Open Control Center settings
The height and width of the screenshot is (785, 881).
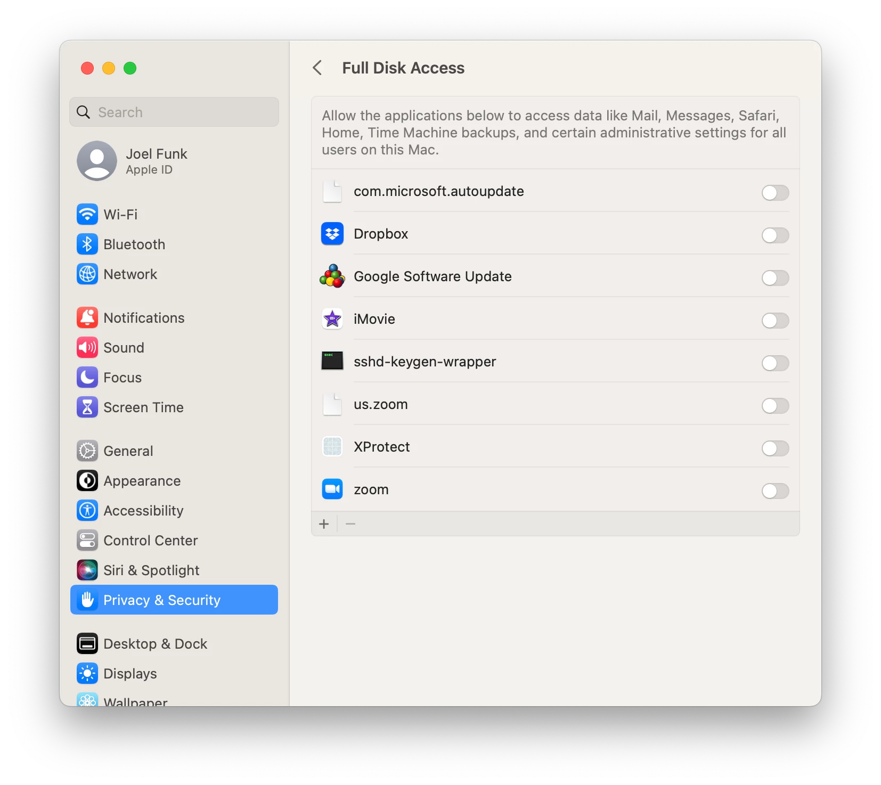click(174, 541)
